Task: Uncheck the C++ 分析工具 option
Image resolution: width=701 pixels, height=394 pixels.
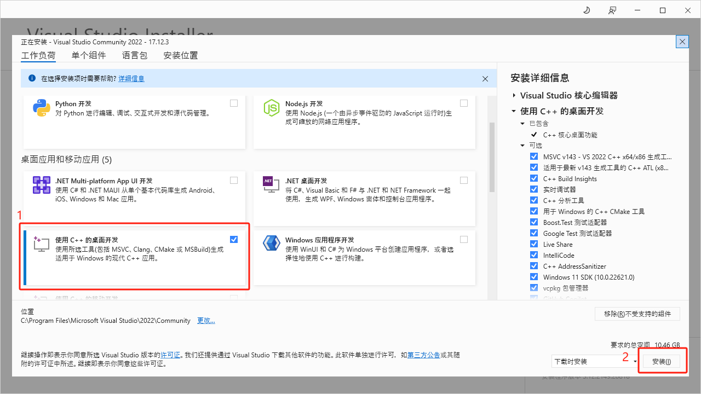Action: [534, 200]
